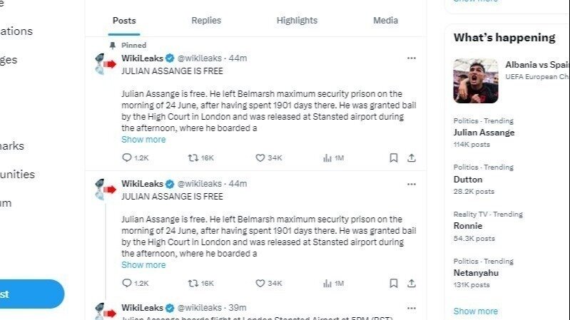This screenshot has height=320, width=570.
Task: Open the Albania vs Spain match thumbnail
Action: pos(476,81)
